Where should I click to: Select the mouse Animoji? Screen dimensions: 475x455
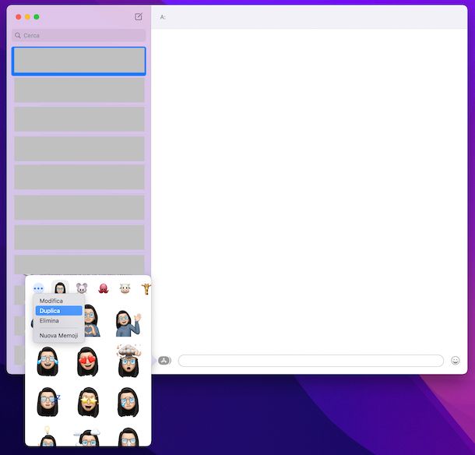pyautogui.click(x=82, y=288)
